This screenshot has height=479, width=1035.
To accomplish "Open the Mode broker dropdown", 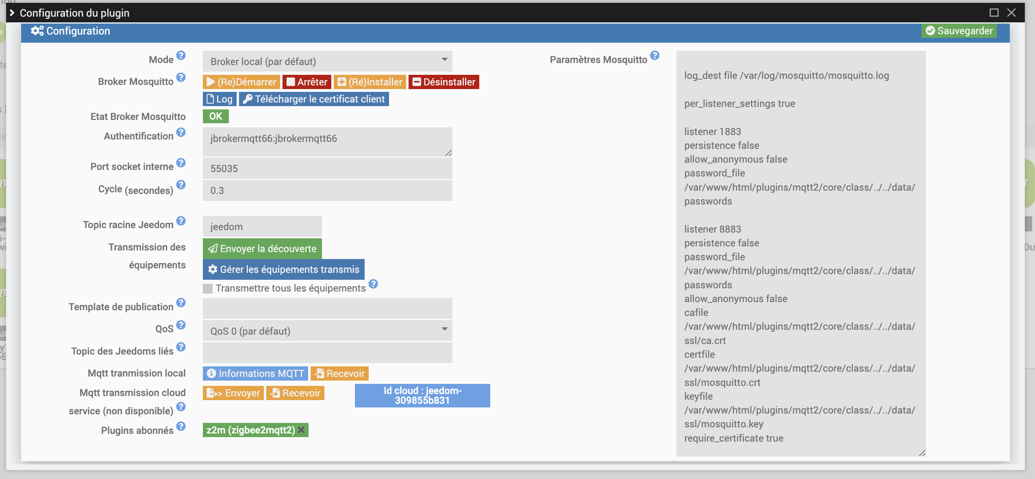I will point(327,61).
